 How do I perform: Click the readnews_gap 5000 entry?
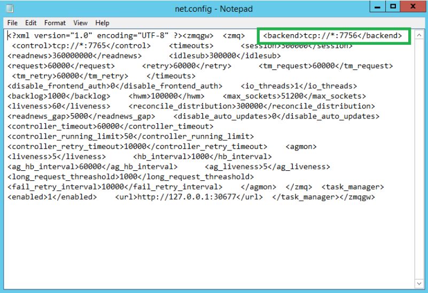pyautogui.click(x=81, y=116)
